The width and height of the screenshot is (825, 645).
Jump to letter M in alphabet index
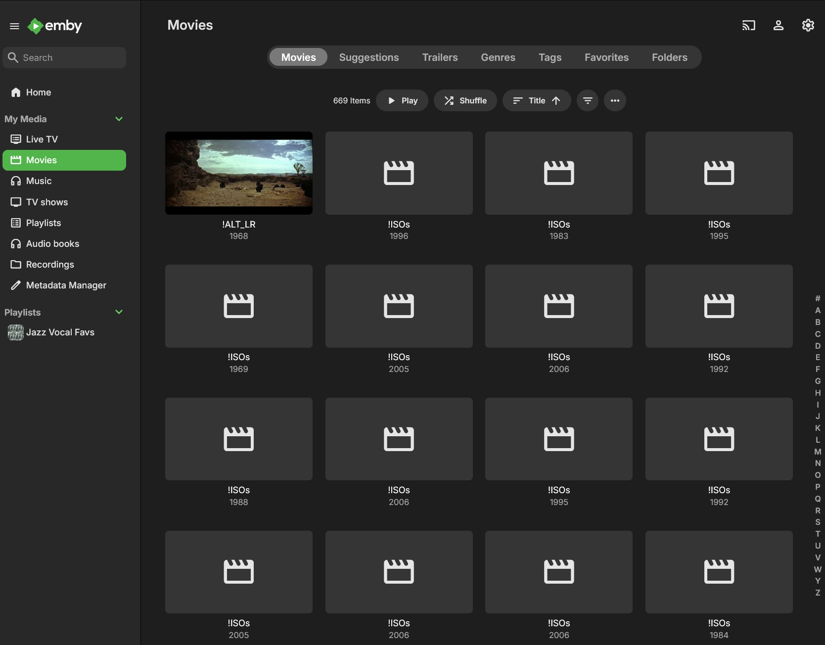click(x=818, y=452)
